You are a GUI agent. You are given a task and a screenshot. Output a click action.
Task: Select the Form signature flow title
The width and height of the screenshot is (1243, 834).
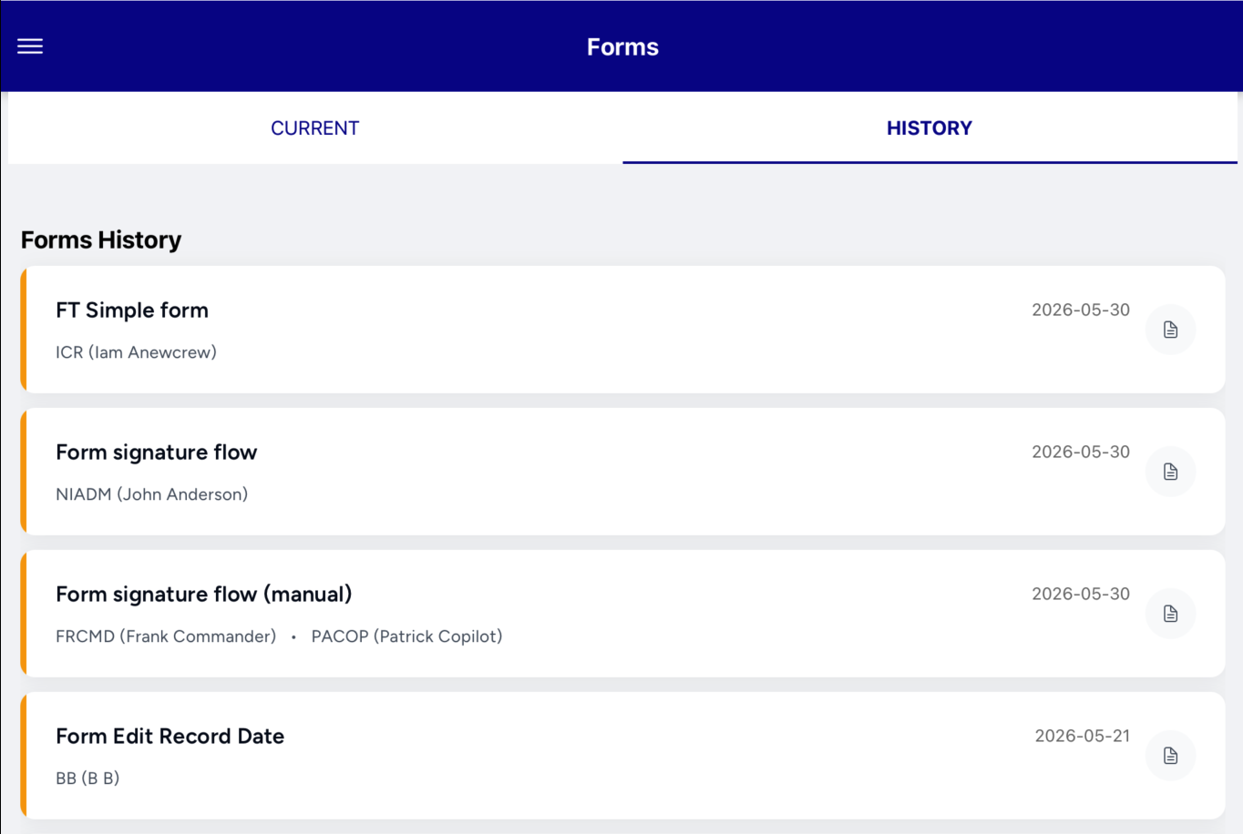pos(157,453)
